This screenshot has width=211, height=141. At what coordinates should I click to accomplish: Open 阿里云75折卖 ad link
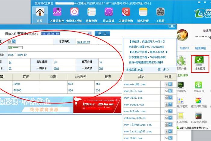pyautogui.click(x=148, y=52)
